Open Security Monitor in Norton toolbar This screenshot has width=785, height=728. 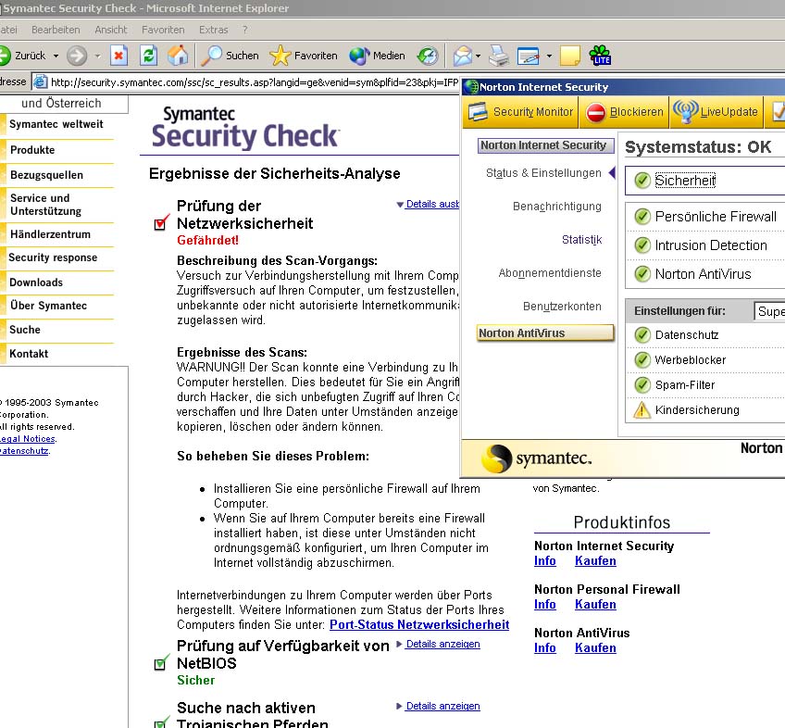(x=520, y=112)
